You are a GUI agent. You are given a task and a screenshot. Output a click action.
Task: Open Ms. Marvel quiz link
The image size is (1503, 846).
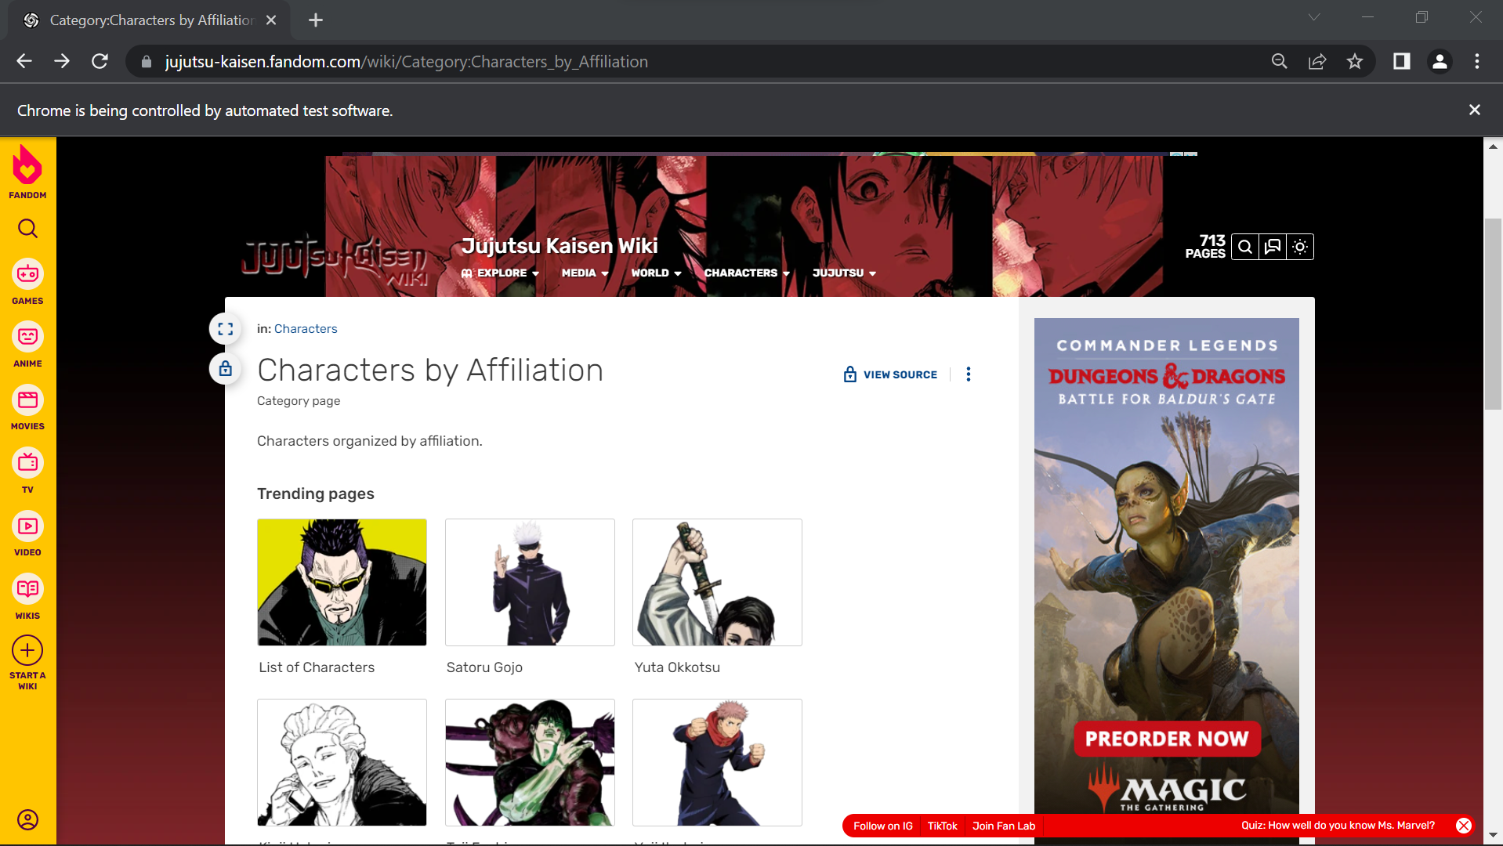1338,825
